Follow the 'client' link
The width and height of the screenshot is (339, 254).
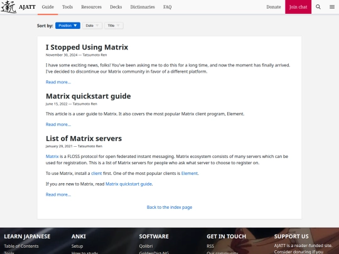click(x=97, y=174)
